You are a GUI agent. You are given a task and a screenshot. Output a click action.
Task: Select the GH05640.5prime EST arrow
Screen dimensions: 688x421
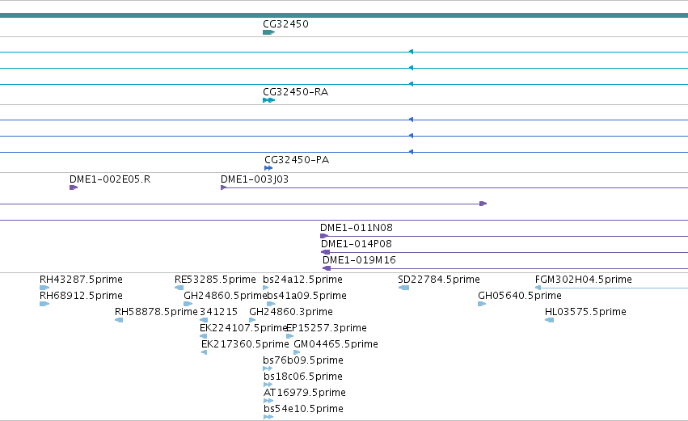click(482, 304)
